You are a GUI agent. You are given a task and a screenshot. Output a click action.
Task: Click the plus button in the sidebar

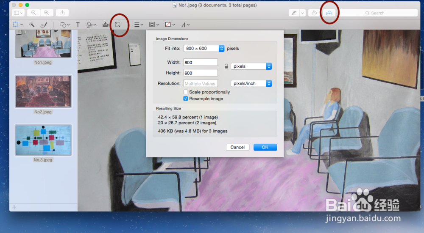click(14, 207)
